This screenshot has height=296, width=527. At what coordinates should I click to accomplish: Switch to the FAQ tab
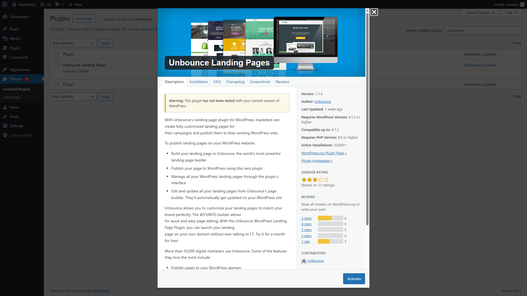[x=217, y=82]
